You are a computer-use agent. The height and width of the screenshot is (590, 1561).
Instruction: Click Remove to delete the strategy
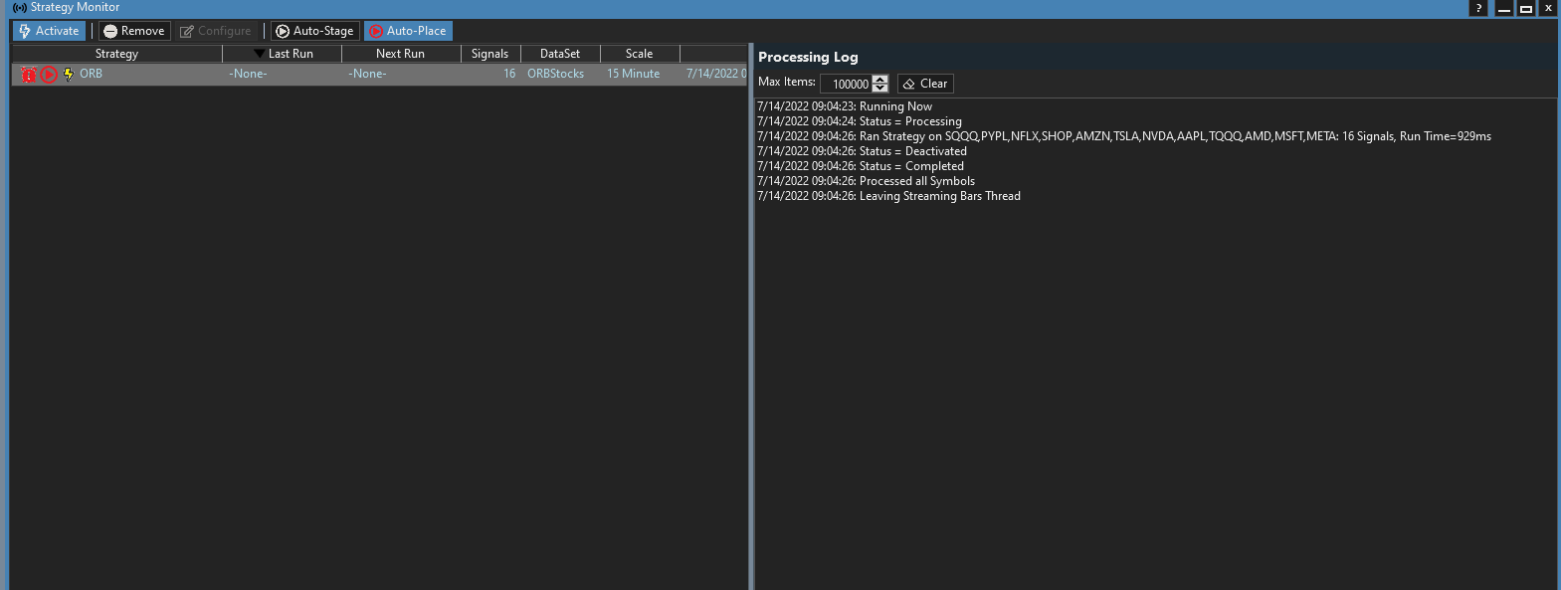(134, 31)
